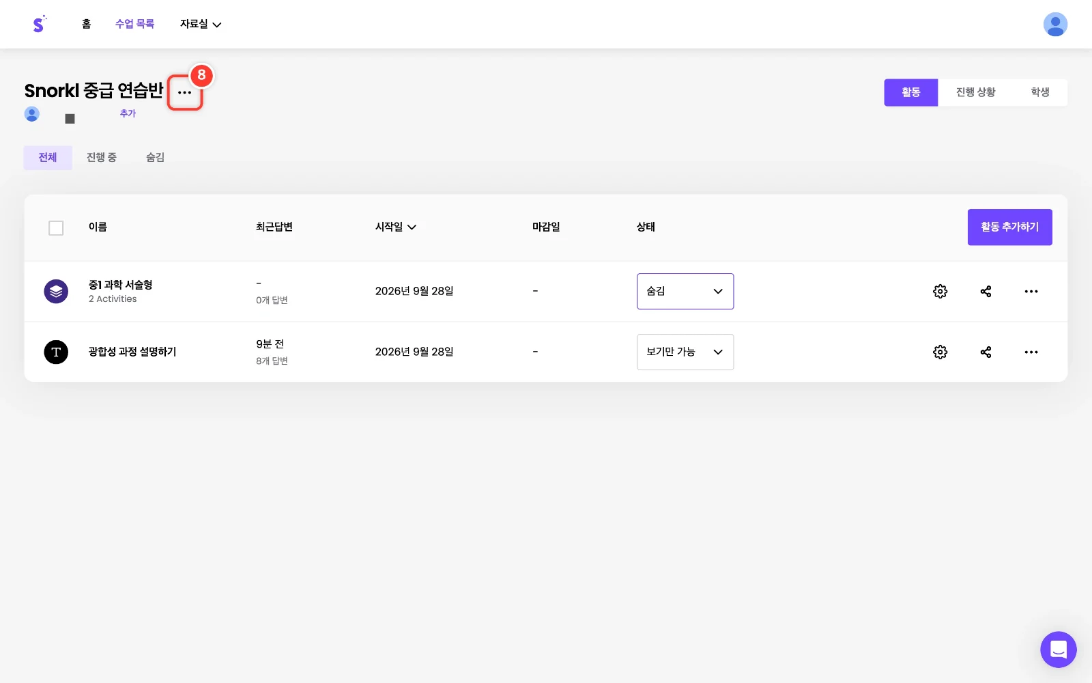Click the 2 Activities subtitle
This screenshot has width=1092, height=683.
click(113, 299)
